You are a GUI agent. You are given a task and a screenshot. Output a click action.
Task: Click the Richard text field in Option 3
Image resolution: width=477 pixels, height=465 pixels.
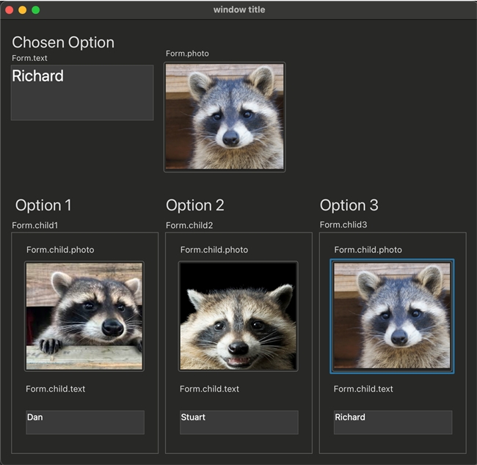(x=393, y=422)
